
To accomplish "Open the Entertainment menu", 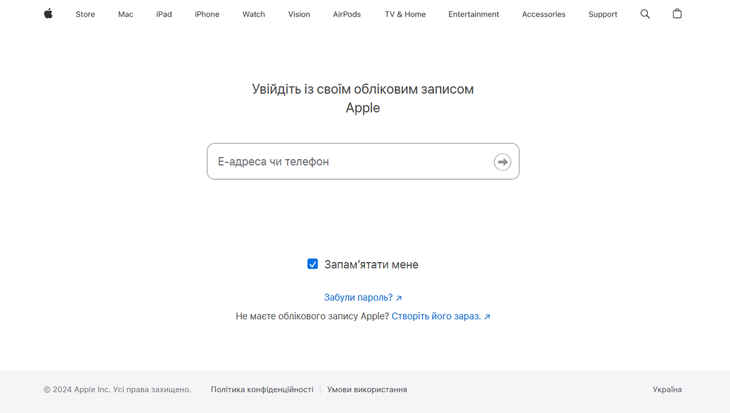I will 474,14.
